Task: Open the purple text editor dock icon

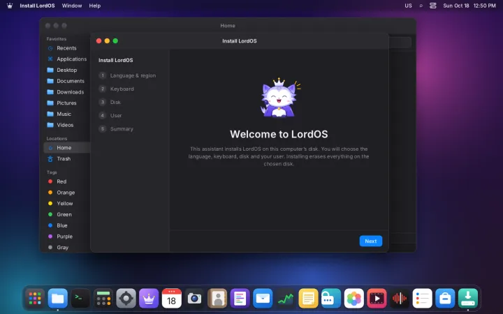Action: click(240, 299)
